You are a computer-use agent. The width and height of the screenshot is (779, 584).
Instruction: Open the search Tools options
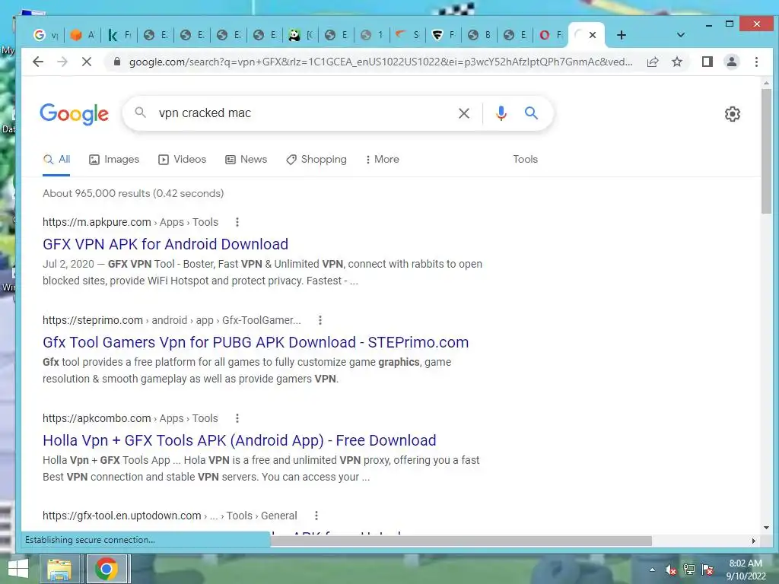[x=525, y=160]
